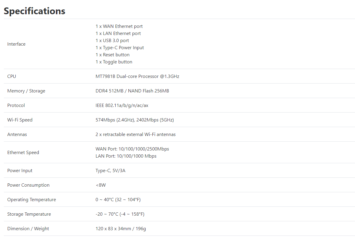
Task: Click the MT7981B Dual-core Processor value
Action: (137, 76)
